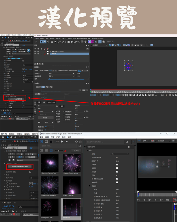Click the 导入 button in effect controls
Image resolution: width=177 pixels, height=222 pixels.
(12, 154)
